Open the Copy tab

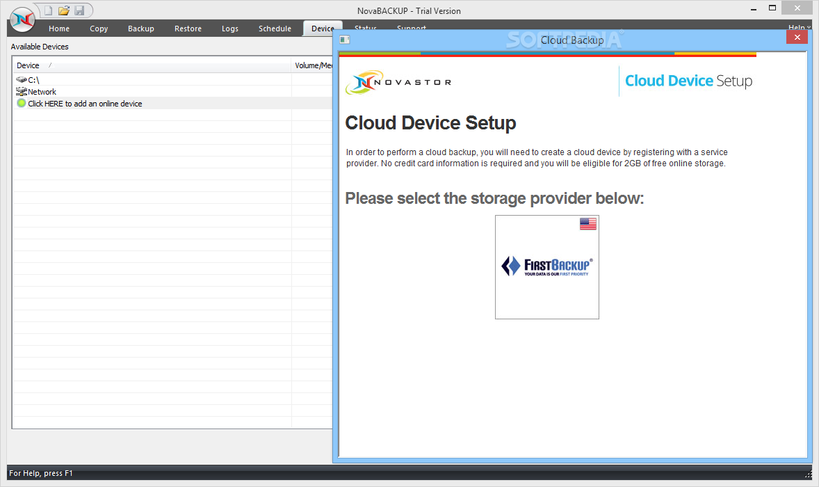point(99,29)
